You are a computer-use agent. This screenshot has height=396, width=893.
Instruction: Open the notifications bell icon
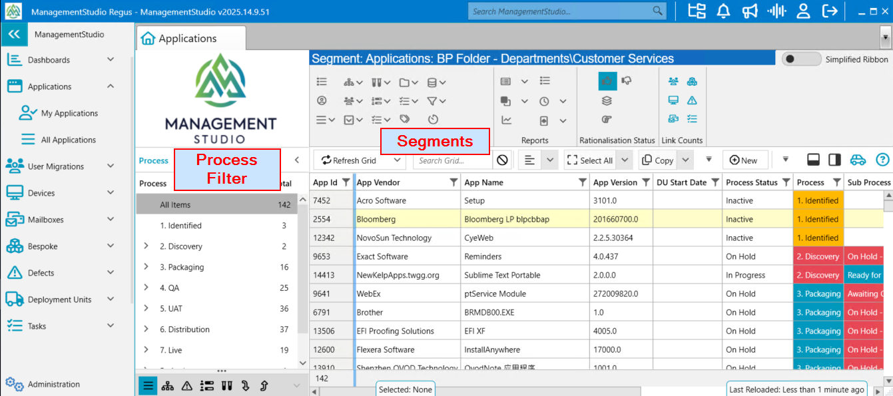tap(723, 11)
